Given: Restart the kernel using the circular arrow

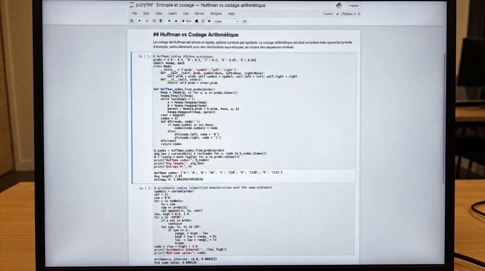Looking at the screenshot, I should (x=203, y=21).
